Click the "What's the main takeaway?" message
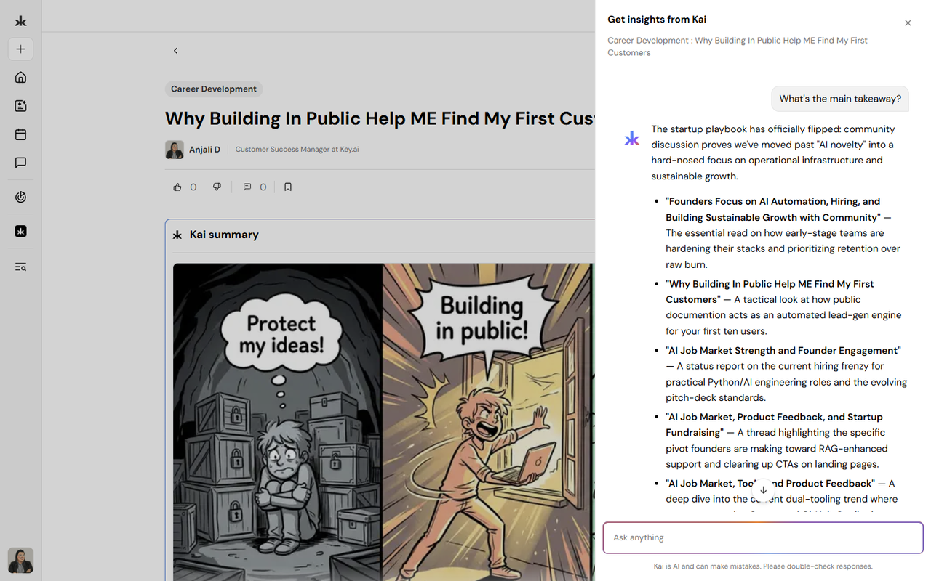931x581 pixels. 840,99
